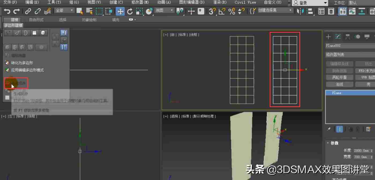Activate Select and Scale tool
375x180 pixels.
[139, 11]
